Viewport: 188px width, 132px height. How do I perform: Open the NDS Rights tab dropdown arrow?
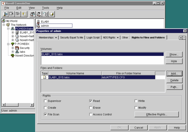(118, 38)
